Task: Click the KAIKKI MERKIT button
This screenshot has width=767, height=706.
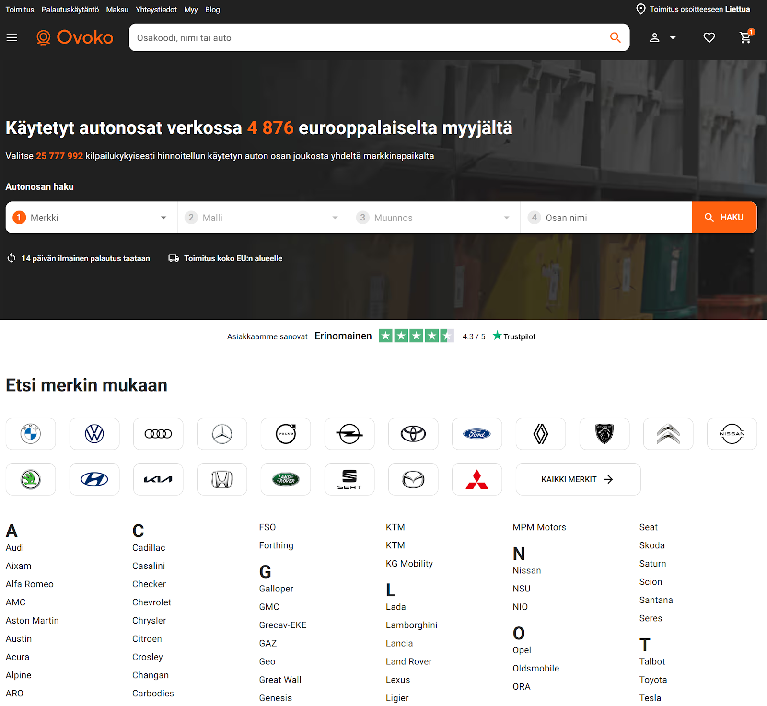Action: pyautogui.click(x=578, y=479)
